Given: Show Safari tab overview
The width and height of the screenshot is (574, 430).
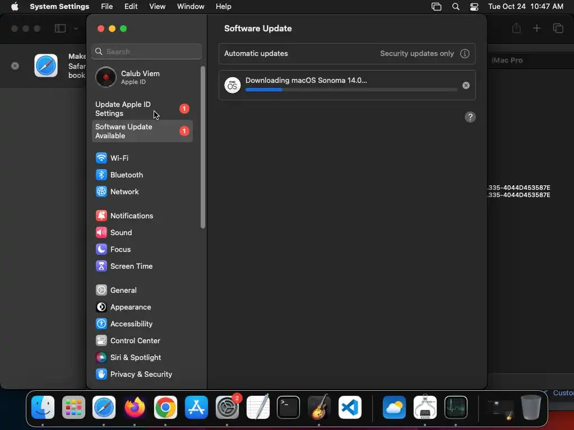Looking at the screenshot, I should pyautogui.click(x=558, y=28).
